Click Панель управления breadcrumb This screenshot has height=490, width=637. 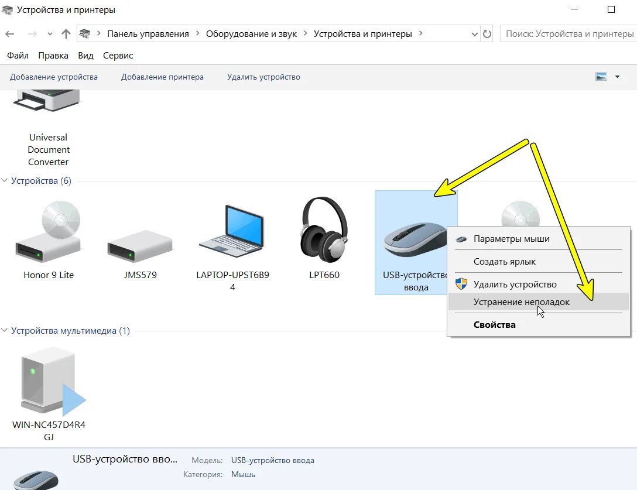(148, 34)
